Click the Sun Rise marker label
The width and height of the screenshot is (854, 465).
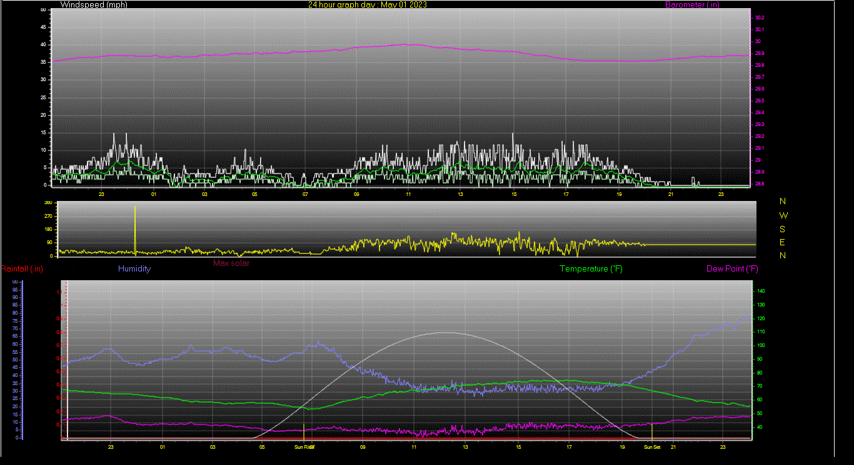tap(304, 447)
